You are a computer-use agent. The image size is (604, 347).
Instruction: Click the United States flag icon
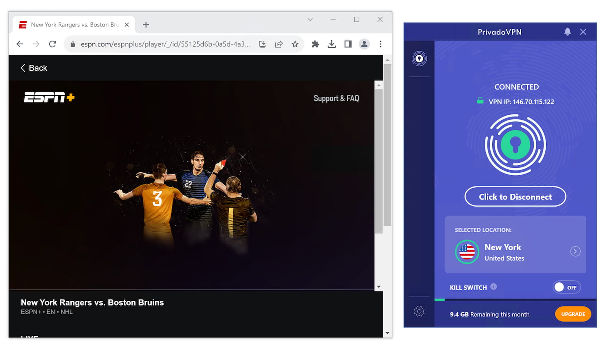467,252
